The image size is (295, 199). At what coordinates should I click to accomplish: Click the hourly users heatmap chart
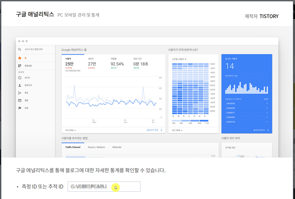[190, 89]
